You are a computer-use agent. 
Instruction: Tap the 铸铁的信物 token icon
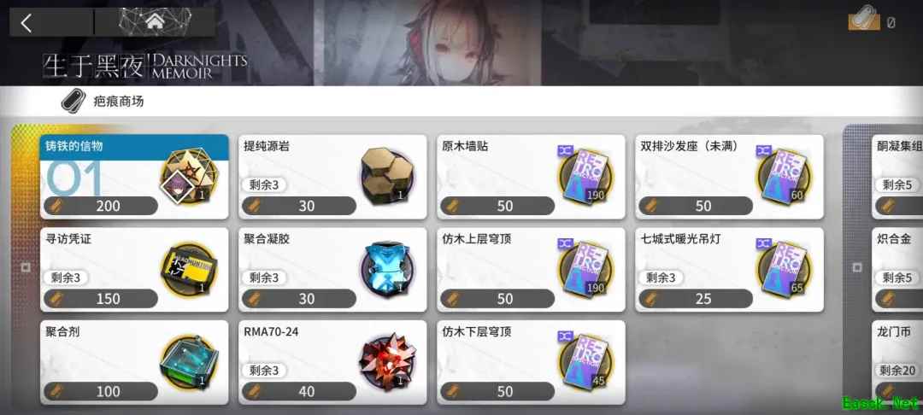pyautogui.click(x=190, y=177)
